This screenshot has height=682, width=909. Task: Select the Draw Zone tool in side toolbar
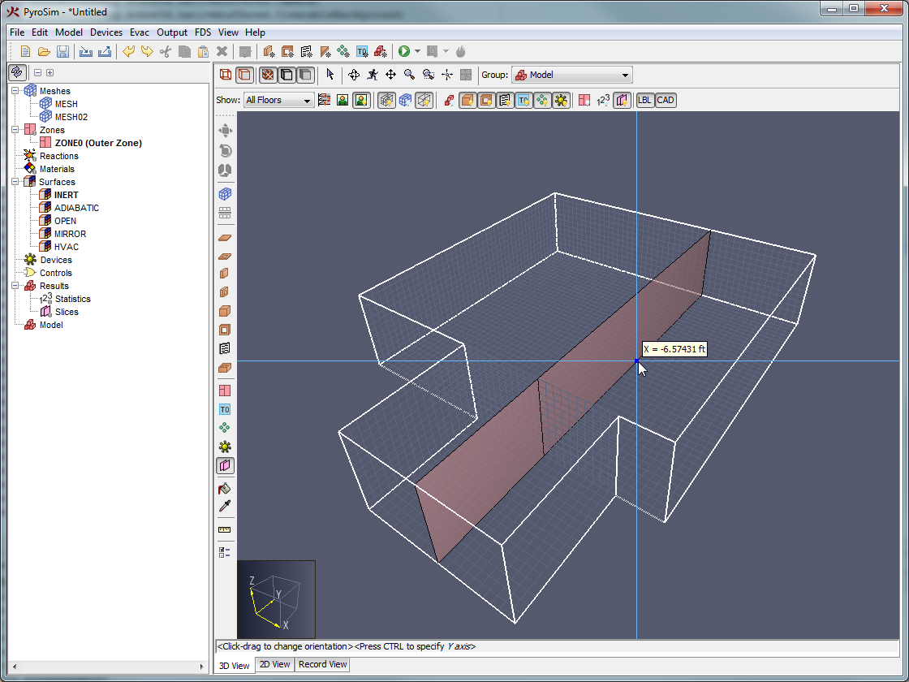tap(225, 391)
